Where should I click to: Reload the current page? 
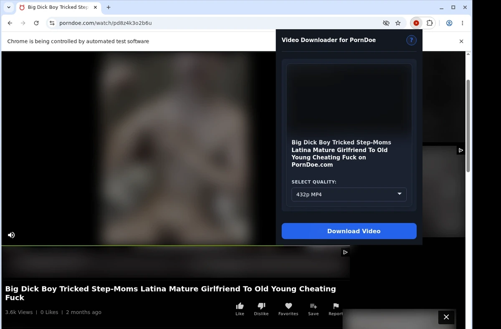point(36,23)
